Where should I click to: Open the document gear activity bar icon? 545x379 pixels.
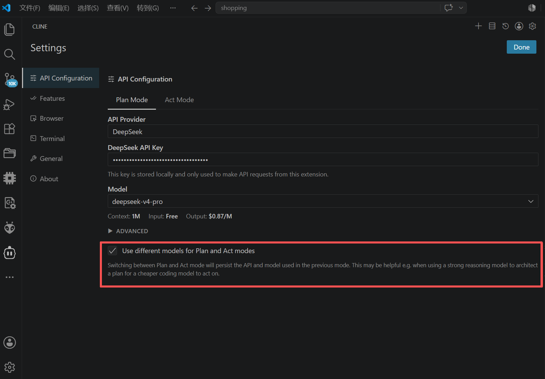[x=10, y=203]
